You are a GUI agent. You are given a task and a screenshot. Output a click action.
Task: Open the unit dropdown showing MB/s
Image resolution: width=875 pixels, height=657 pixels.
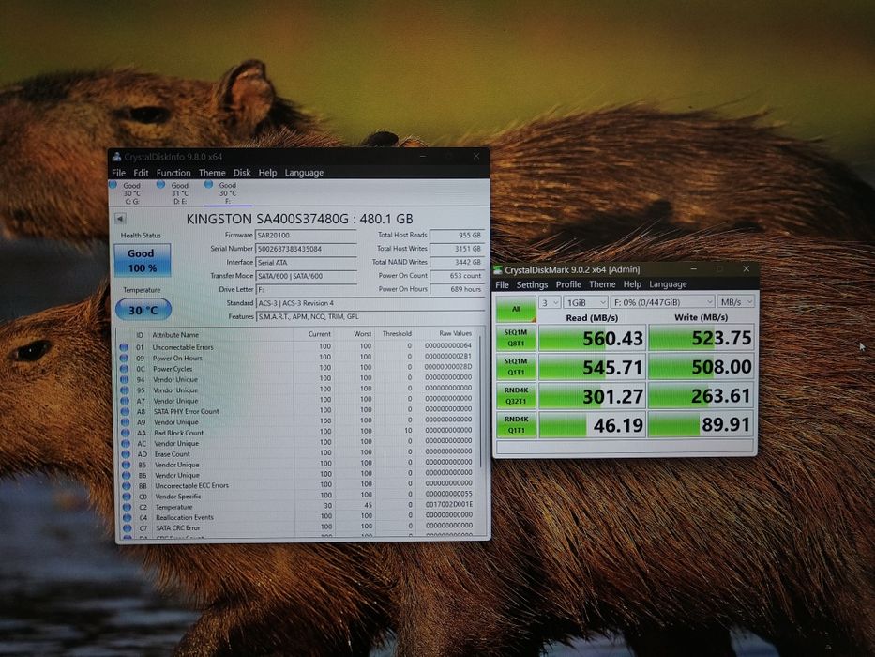736,301
